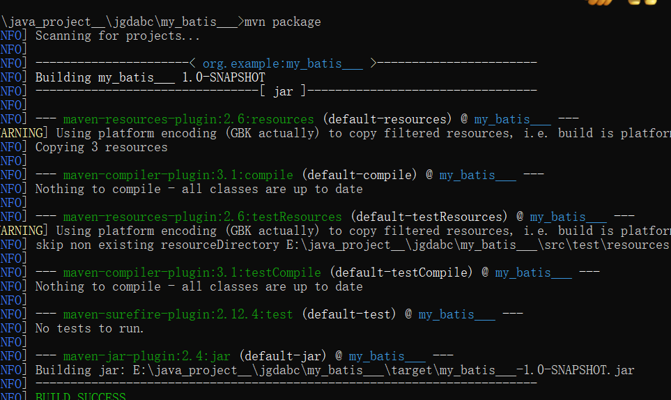Image resolution: width=671 pixels, height=400 pixels.
Task: Click the '[ jar ]' packaging label
Action: pyautogui.click(x=284, y=91)
